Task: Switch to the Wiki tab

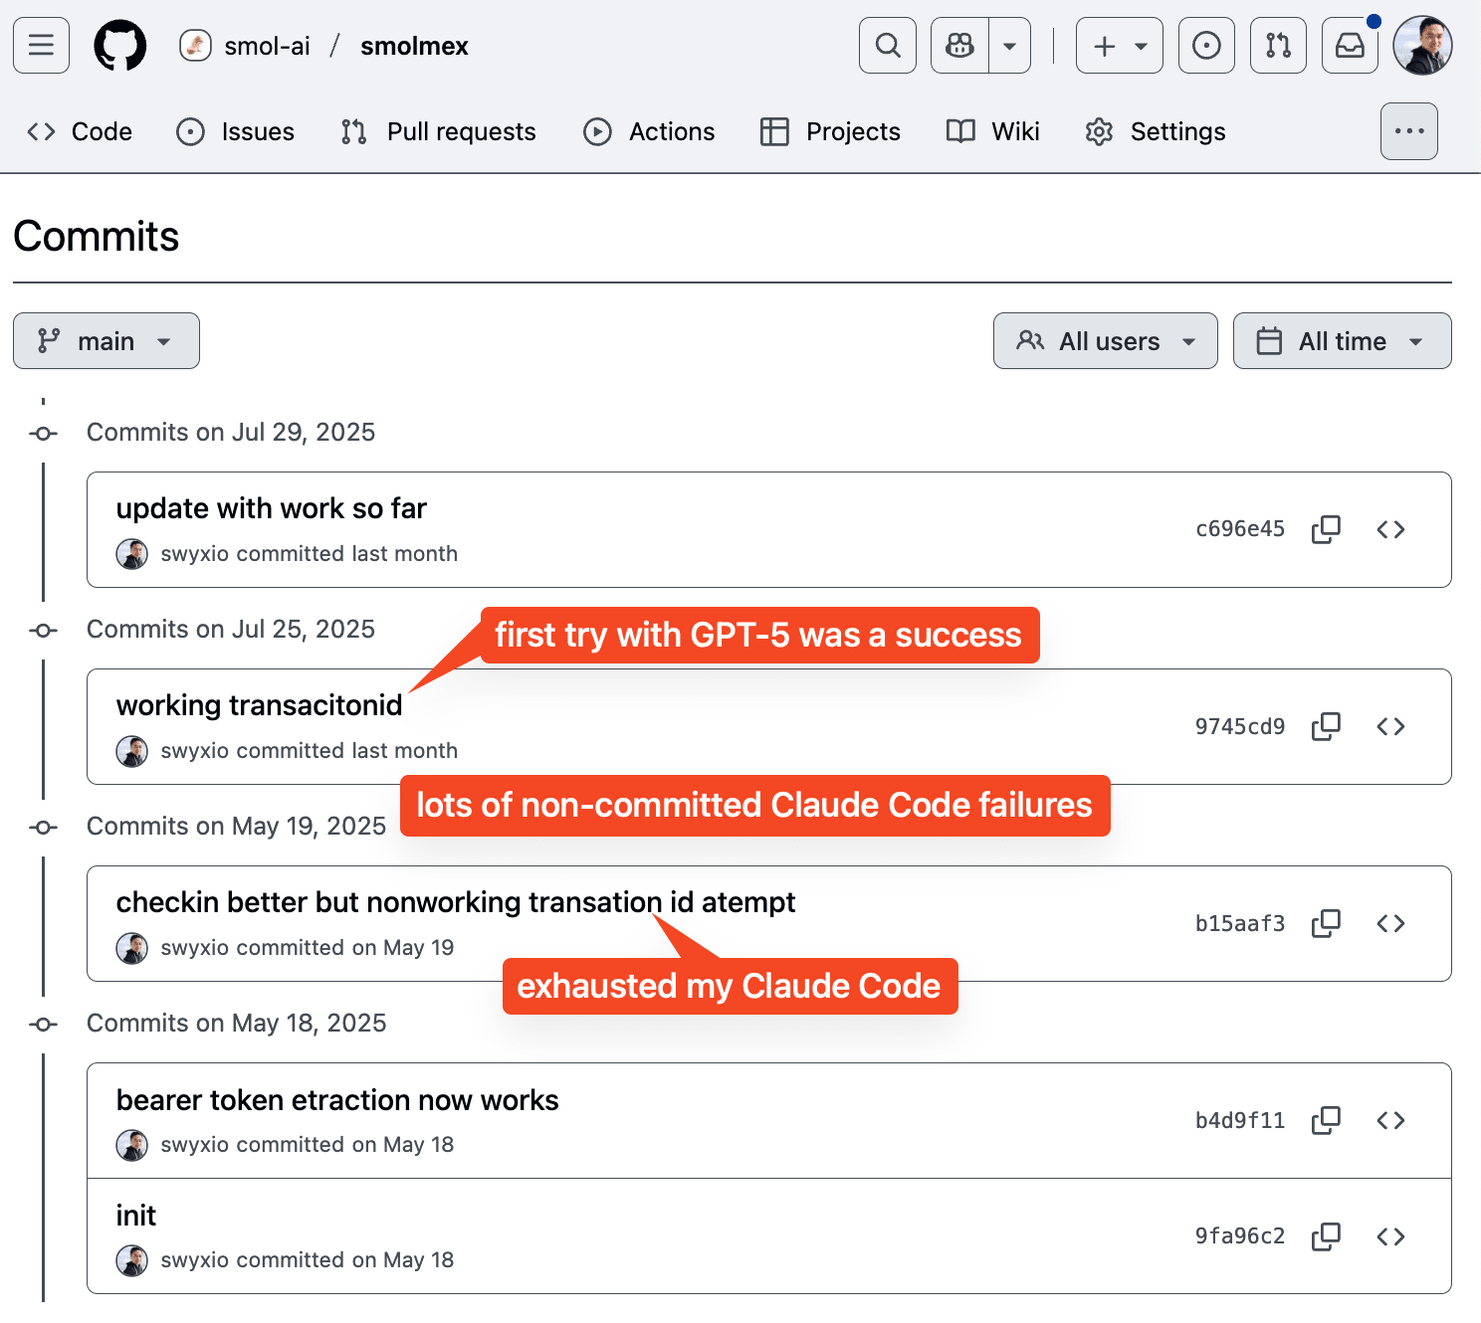Action: pos(993,131)
